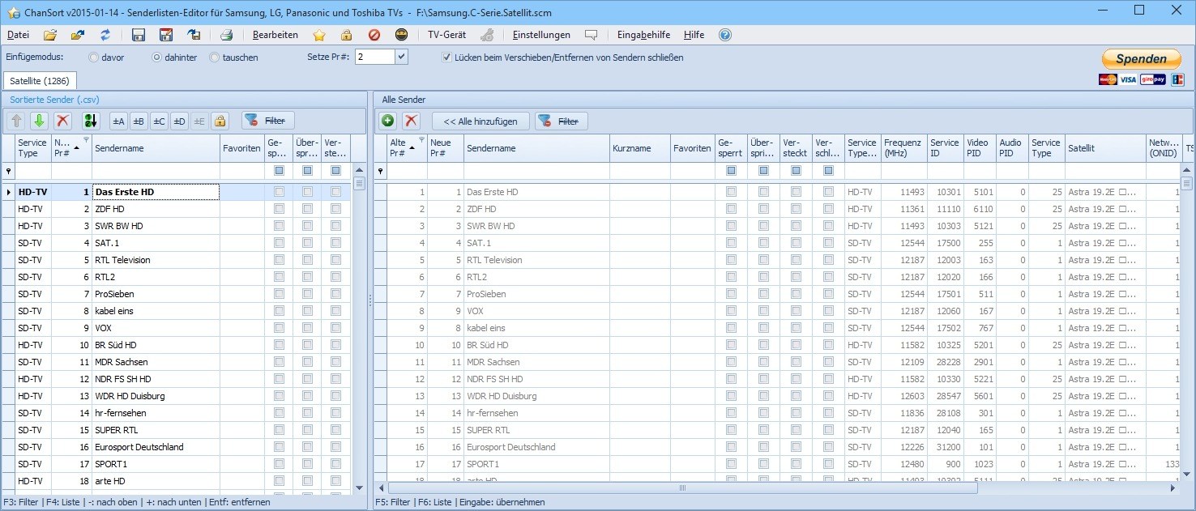
Task: Click the speech bubble language icon
Action: [x=592, y=35]
